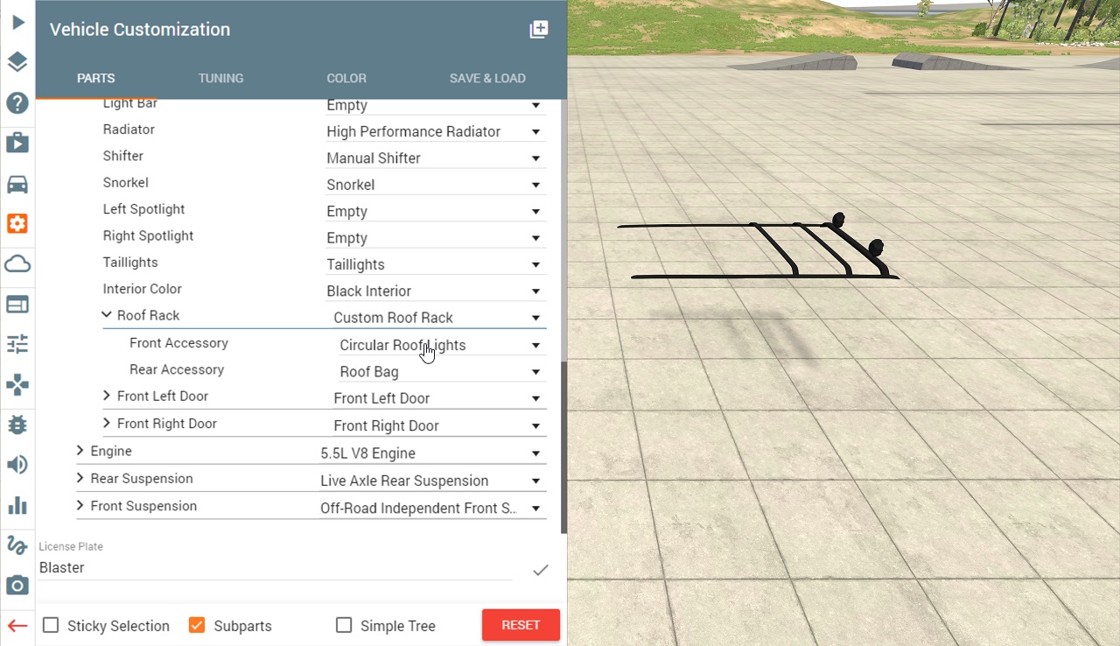This screenshot has width=1120, height=646.
Task: Open the vehicle selector car icon
Action: click(x=17, y=184)
